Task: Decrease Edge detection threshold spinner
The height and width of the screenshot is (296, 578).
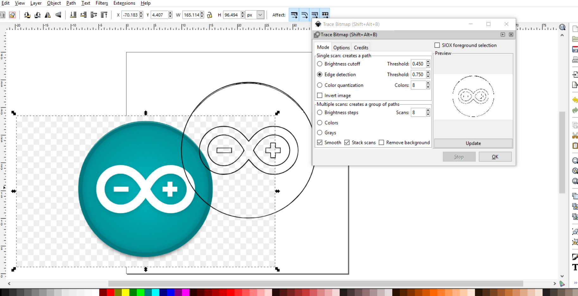Action: tap(428, 76)
